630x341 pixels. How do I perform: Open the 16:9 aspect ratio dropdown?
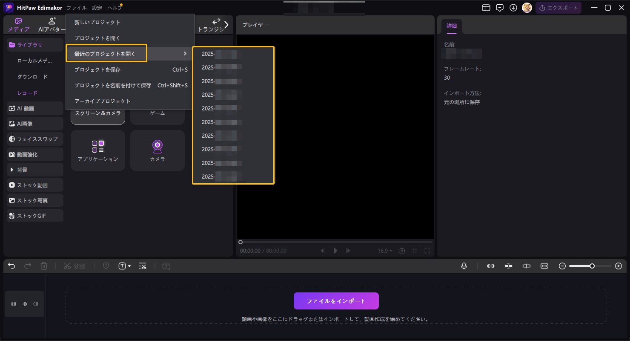384,251
